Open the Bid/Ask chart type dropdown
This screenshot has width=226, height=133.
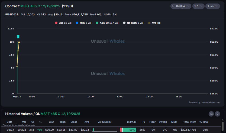tap(181, 6)
